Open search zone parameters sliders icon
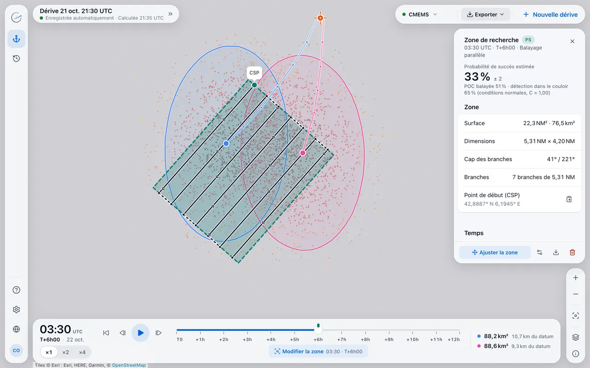590x368 pixels. click(540, 253)
